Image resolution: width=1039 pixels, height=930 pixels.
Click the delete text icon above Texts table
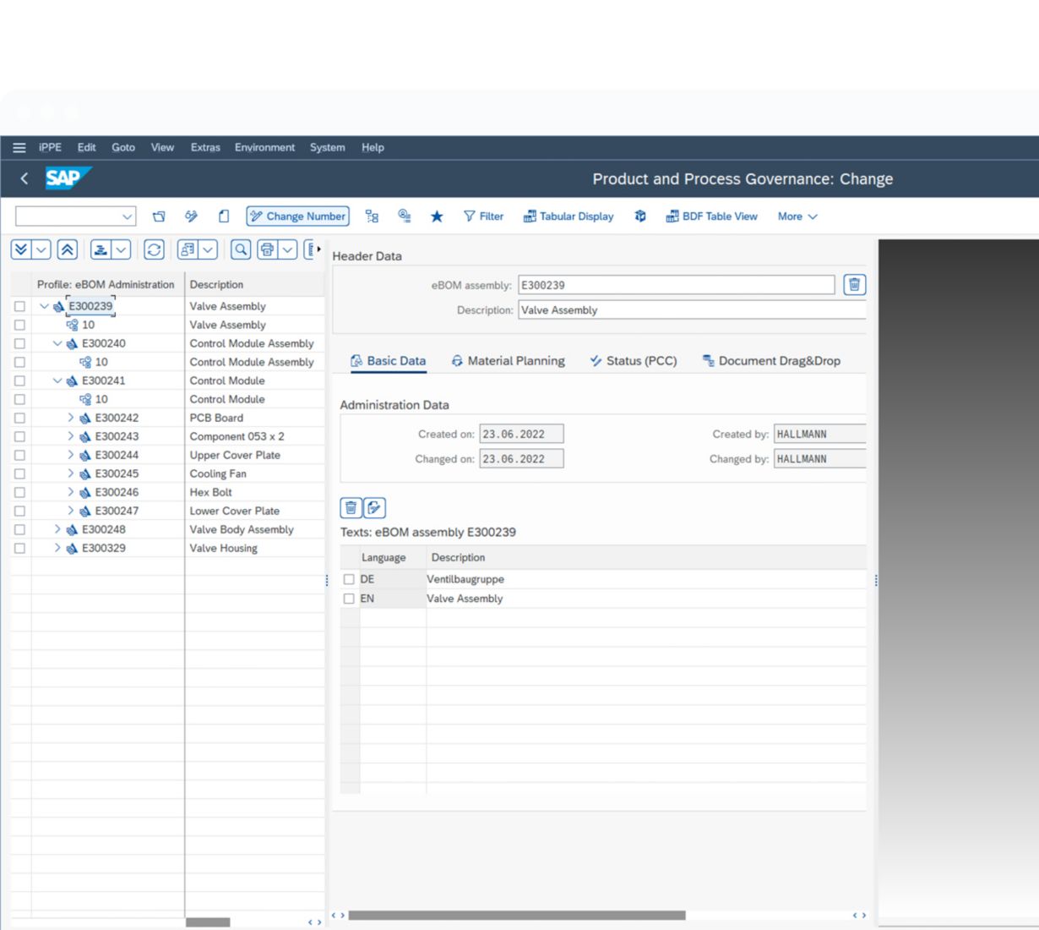(x=351, y=508)
